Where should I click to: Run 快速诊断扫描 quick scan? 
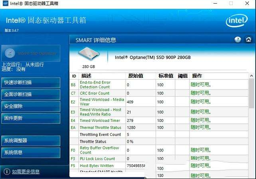pos(31,82)
